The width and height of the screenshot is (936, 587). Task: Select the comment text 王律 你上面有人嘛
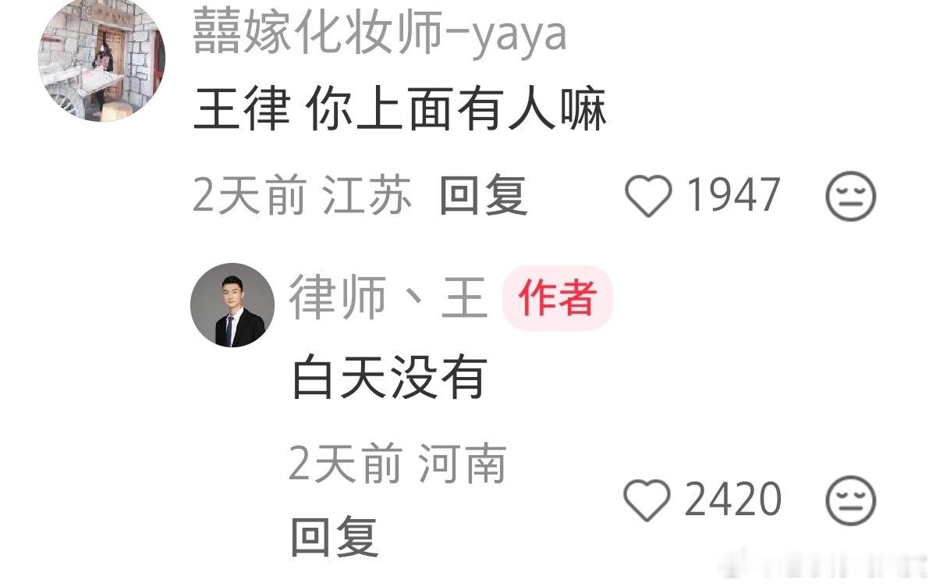pyautogui.click(x=400, y=111)
